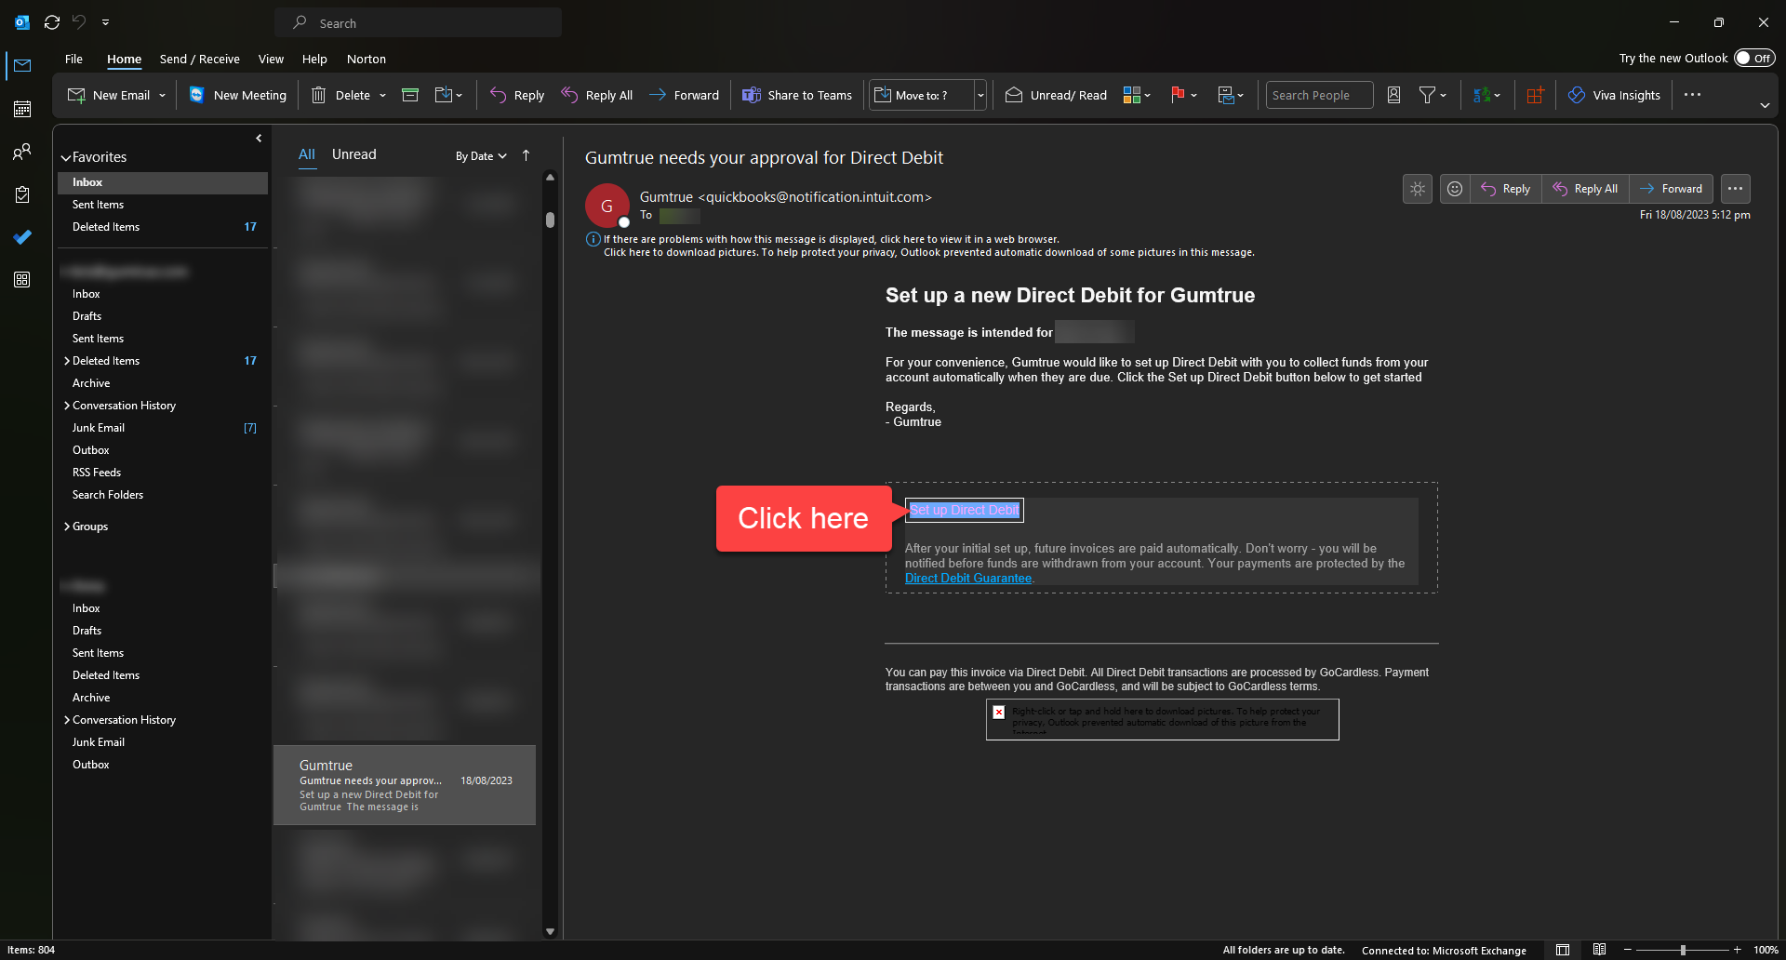Image resolution: width=1786 pixels, height=960 pixels.
Task: Click sun icon to switch background
Action: click(x=1418, y=189)
